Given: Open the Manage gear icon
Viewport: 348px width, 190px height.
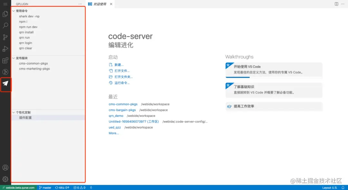Looking at the screenshot, I should click(5, 179).
